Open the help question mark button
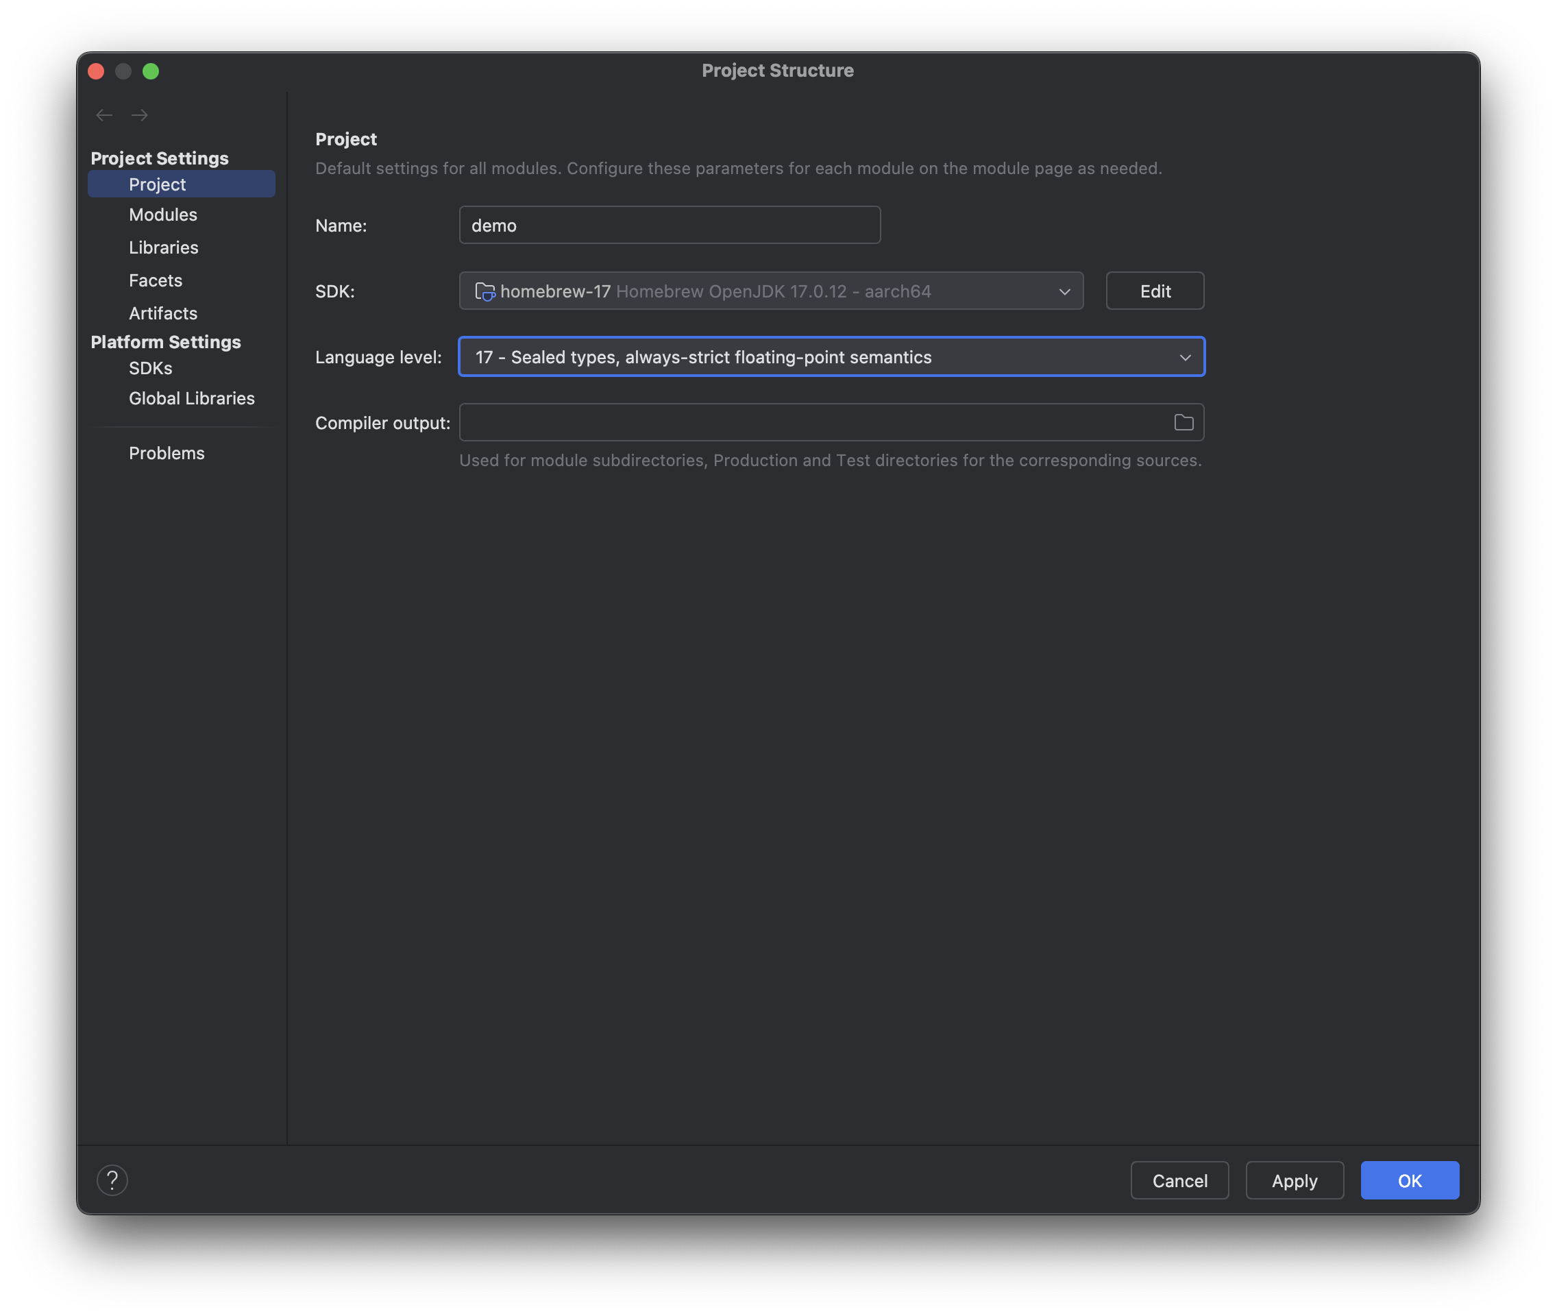1557x1316 pixels. coord(112,1180)
